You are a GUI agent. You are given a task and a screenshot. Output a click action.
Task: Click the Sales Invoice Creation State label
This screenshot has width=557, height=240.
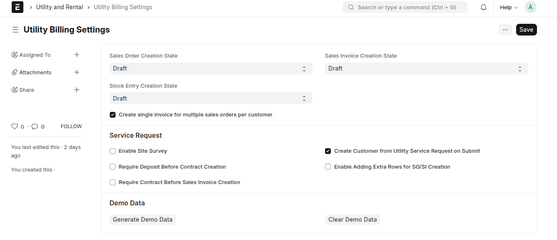tap(361, 56)
